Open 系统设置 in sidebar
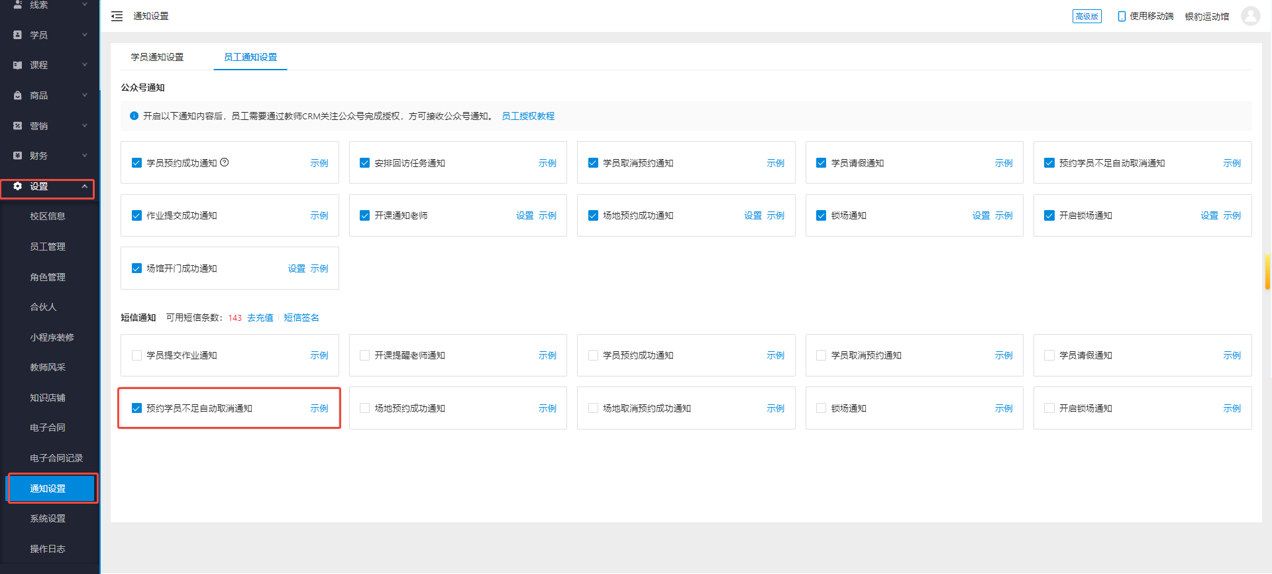The height and width of the screenshot is (574, 1272). coord(48,518)
